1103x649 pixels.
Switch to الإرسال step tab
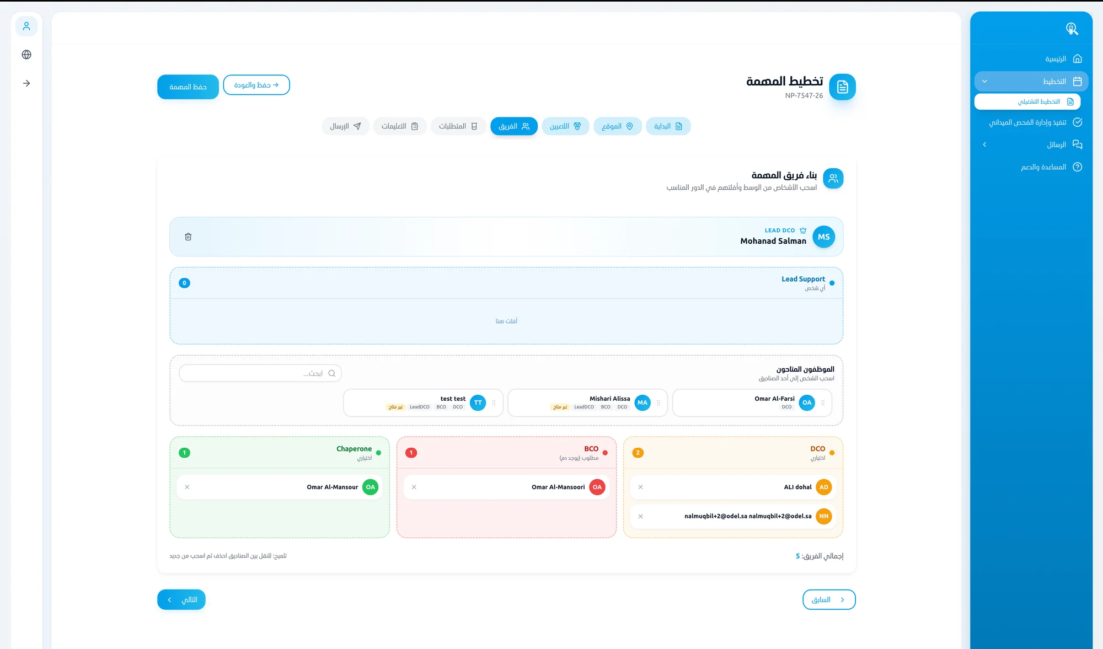345,126
